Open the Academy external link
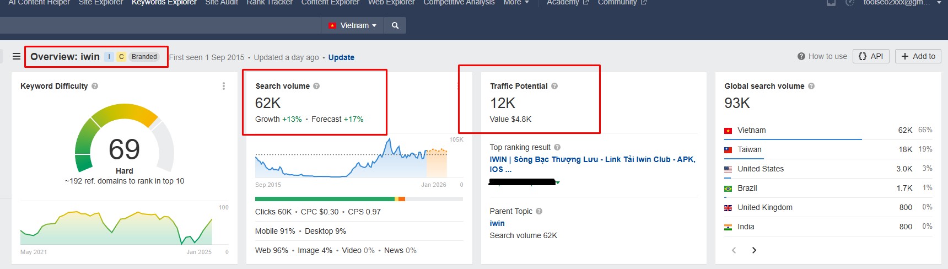Viewport: 948px width, 269px height. pos(568,2)
